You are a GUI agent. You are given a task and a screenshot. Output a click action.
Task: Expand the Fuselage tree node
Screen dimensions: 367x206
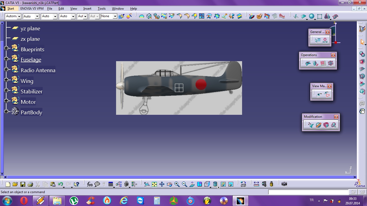(6, 59)
